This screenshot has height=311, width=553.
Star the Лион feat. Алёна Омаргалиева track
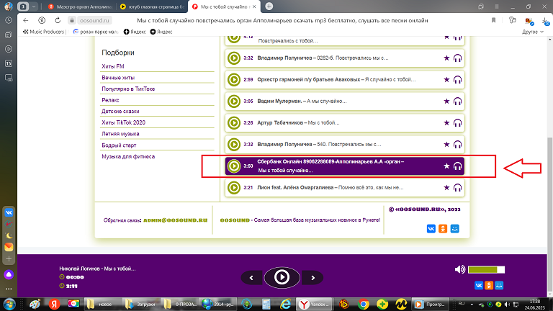click(446, 188)
